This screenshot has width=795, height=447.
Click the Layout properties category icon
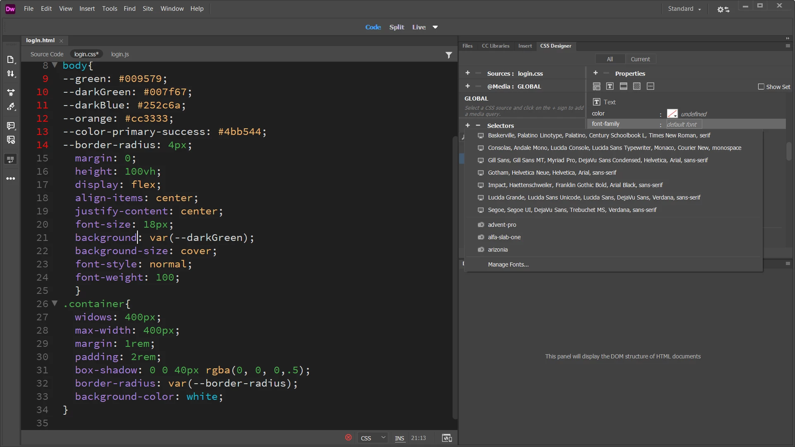tap(596, 87)
